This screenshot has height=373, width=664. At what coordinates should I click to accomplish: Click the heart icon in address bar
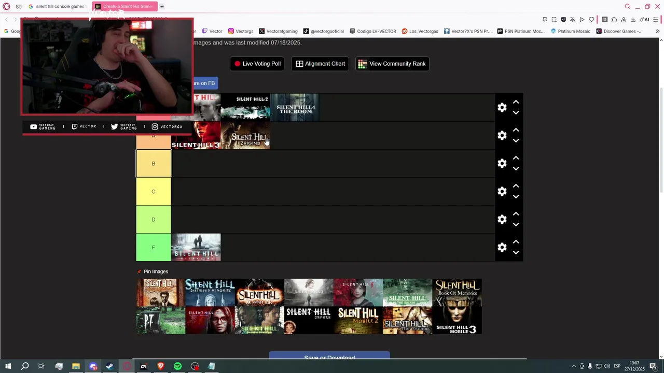(x=591, y=20)
